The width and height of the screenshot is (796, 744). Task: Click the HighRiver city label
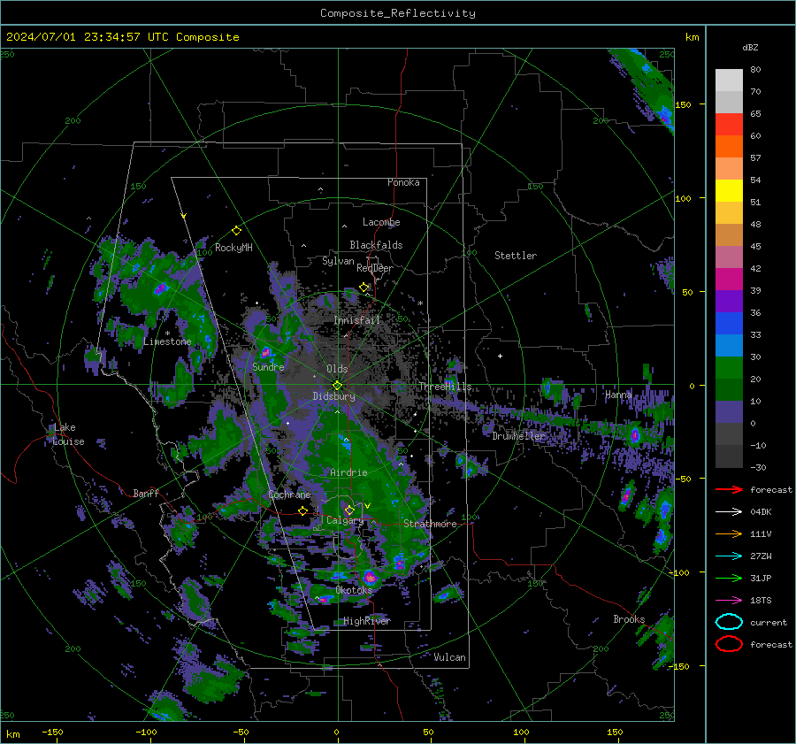[367, 621]
